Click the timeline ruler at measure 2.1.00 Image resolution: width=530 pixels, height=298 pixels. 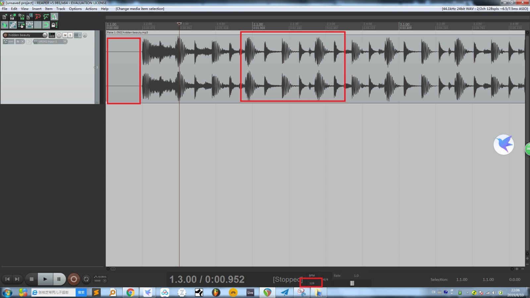(258, 24)
